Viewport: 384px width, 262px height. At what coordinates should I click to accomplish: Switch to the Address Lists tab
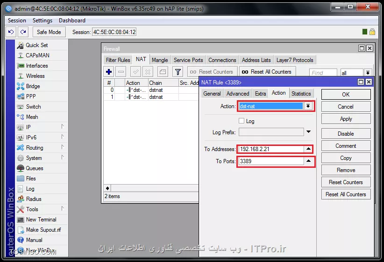(256, 60)
